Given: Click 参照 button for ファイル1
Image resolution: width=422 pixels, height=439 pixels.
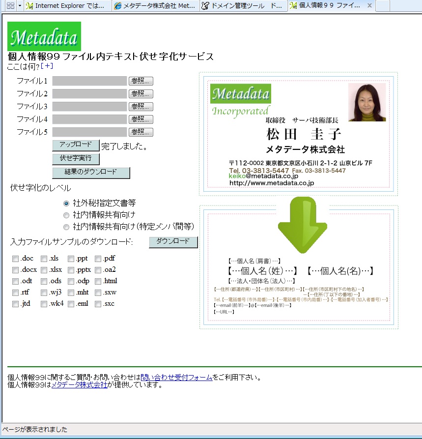Looking at the screenshot, I should point(141,81).
